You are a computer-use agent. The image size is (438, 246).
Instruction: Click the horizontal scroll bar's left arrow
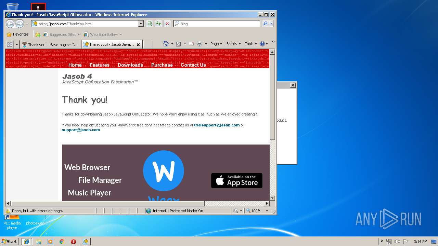point(8,203)
